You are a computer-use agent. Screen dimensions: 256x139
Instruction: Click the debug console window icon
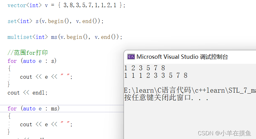[131, 57]
